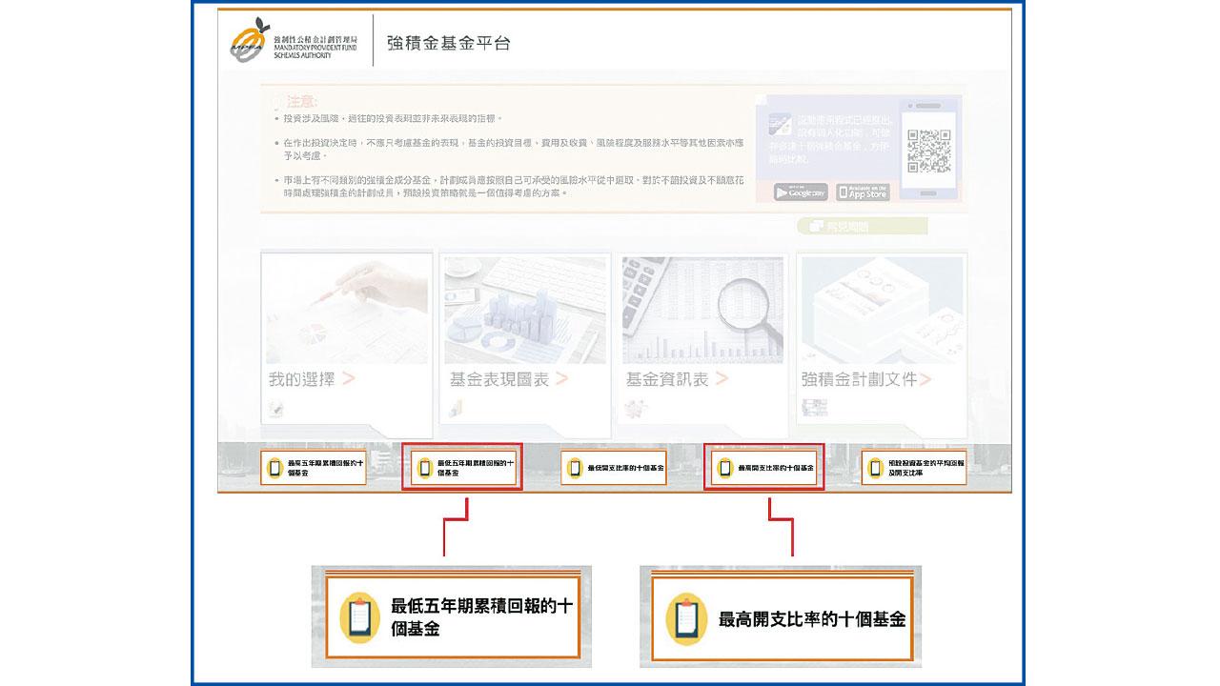1220x686 pixels.
Task: Expand the arrow next to 基金表現圖表
Action: click(561, 379)
